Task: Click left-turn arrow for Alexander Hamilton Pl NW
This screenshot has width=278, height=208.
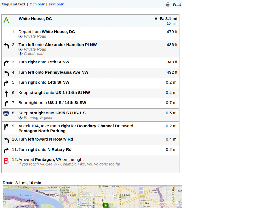Action: coord(7,45)
